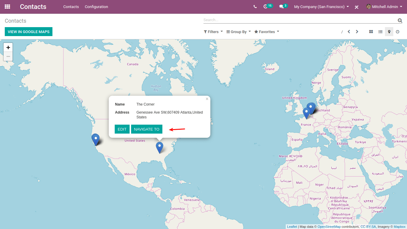Click the Contacts breadcrumb title

pyautogui.click(x=15, y=21)
